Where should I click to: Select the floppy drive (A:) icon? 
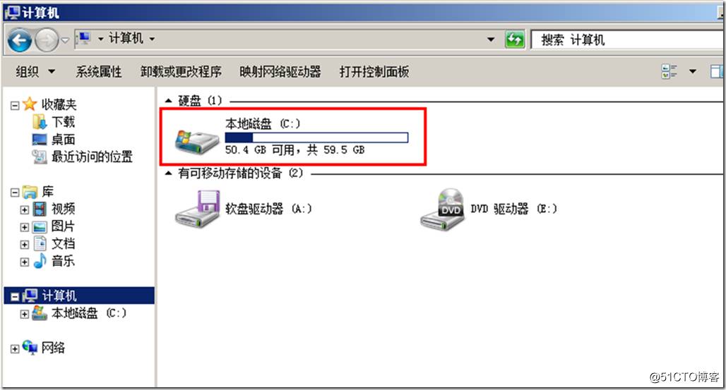click(x=197, y=209)
